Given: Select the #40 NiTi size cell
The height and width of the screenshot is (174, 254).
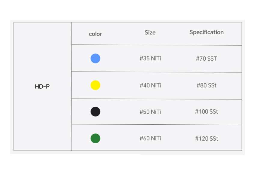Looking at the screenshot, I should [150, 85].
